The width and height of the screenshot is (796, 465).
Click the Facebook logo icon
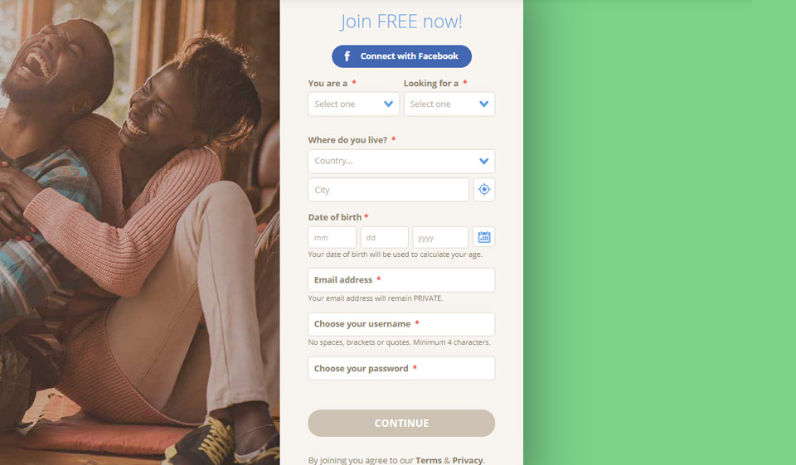point(347,56)
